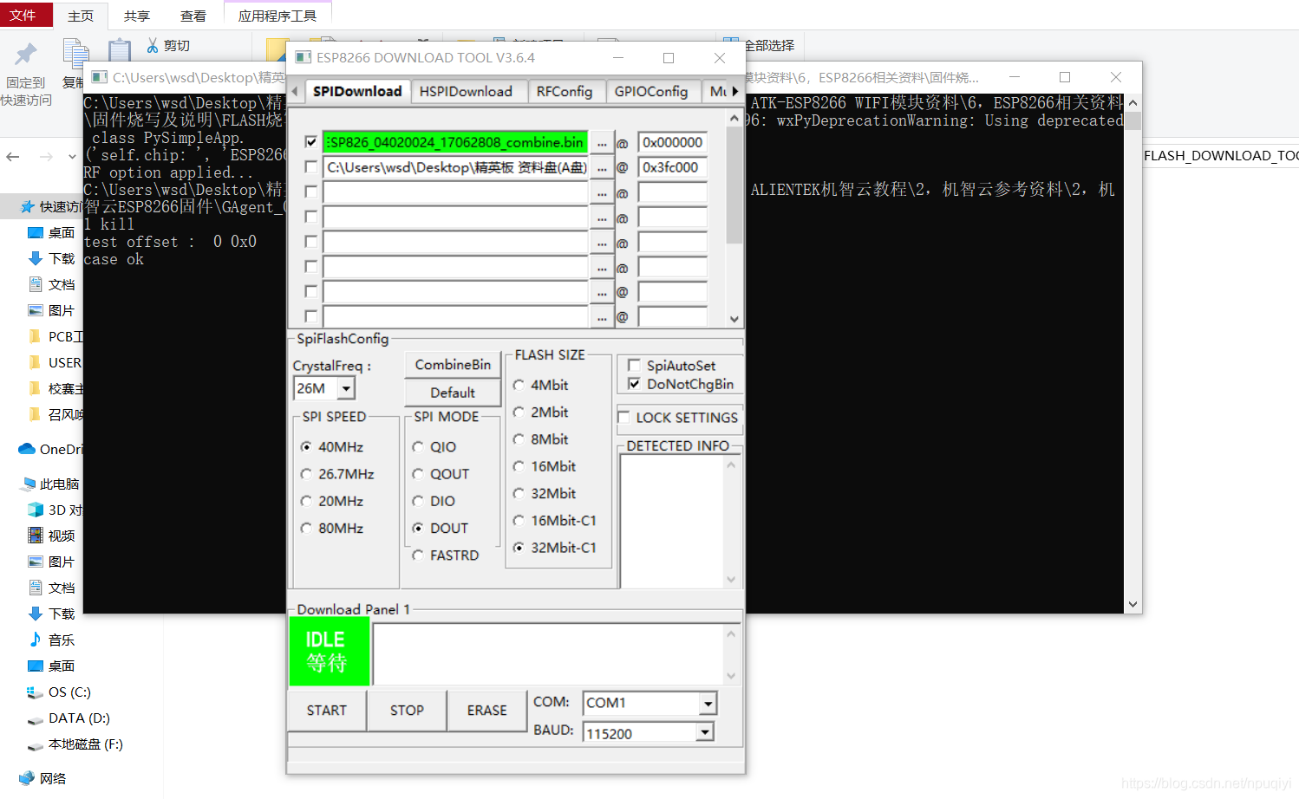
Task: Select DOUT SPI mode
Action: tap(418, 528)
